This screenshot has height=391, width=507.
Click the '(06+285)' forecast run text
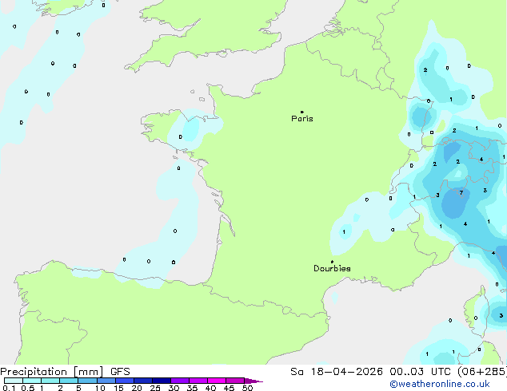click(482, 372)
